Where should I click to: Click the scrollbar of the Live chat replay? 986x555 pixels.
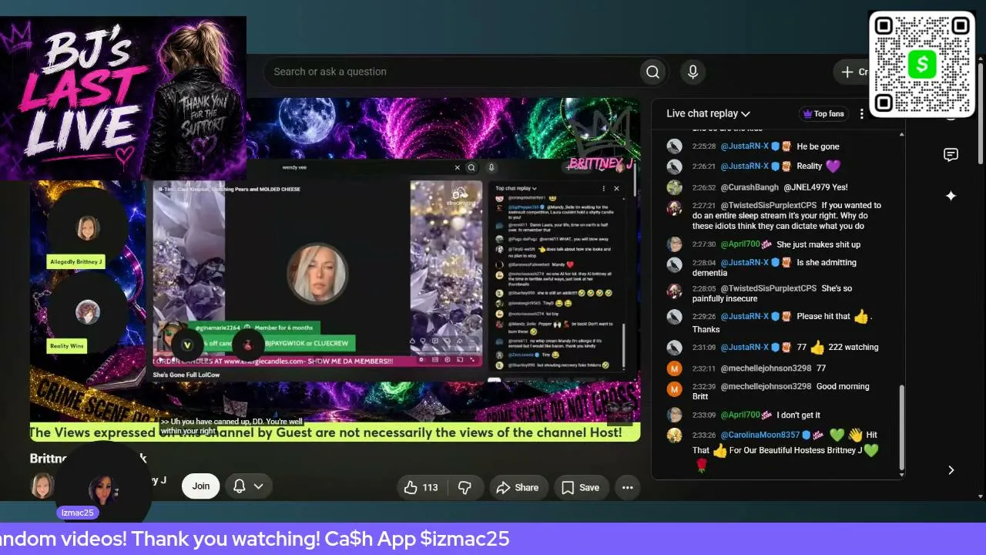coord(901,428)
